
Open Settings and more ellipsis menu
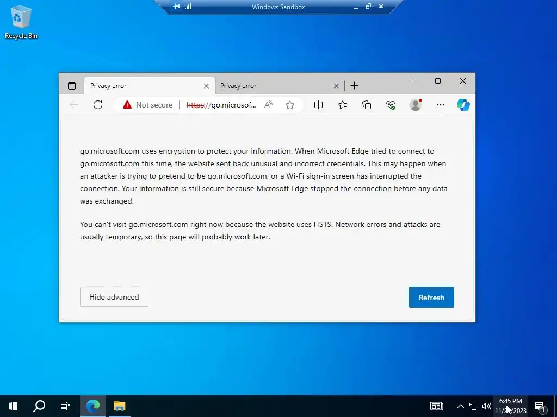[441, 105]
